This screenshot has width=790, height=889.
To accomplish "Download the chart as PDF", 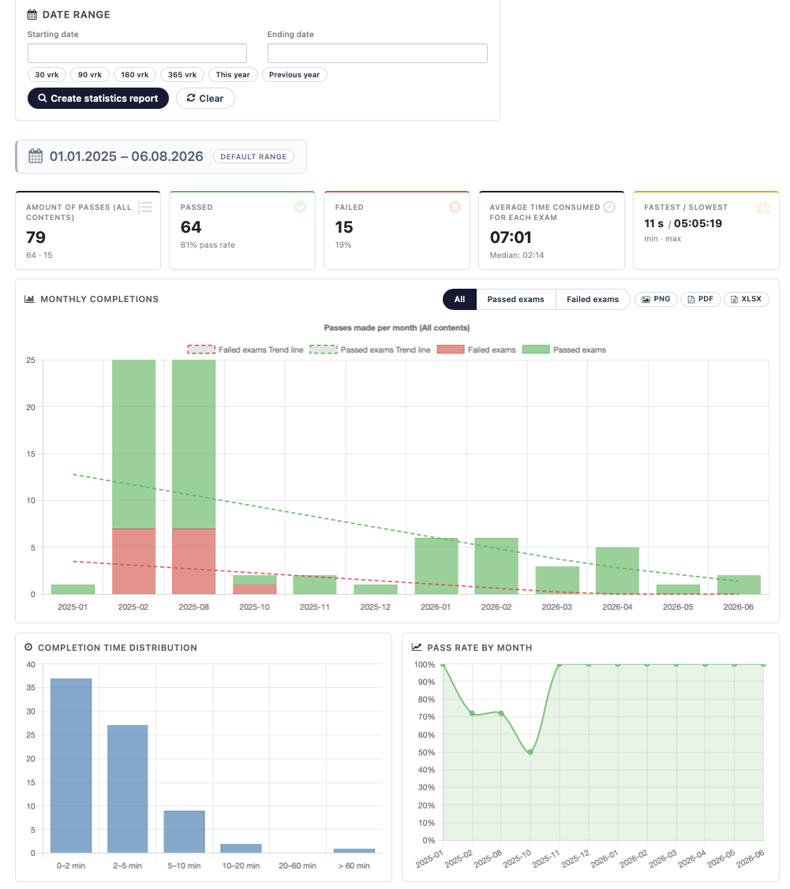I will (700, 299).
